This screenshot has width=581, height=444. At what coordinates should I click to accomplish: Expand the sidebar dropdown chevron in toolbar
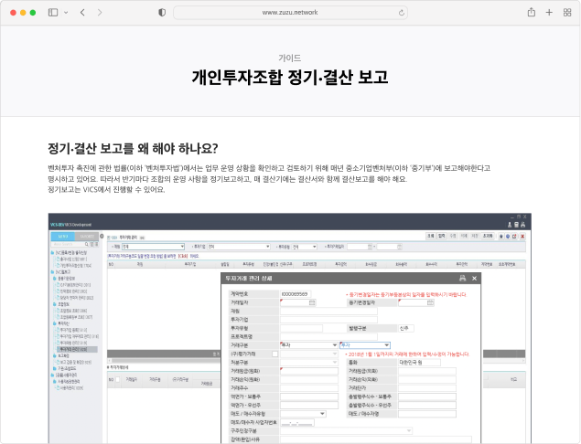(65, 13)
